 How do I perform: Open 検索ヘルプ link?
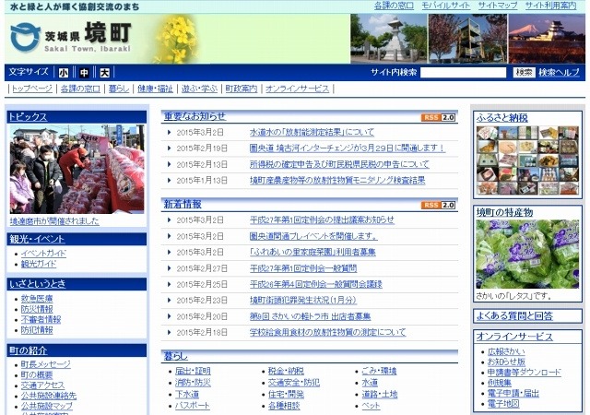pos(560,73)
